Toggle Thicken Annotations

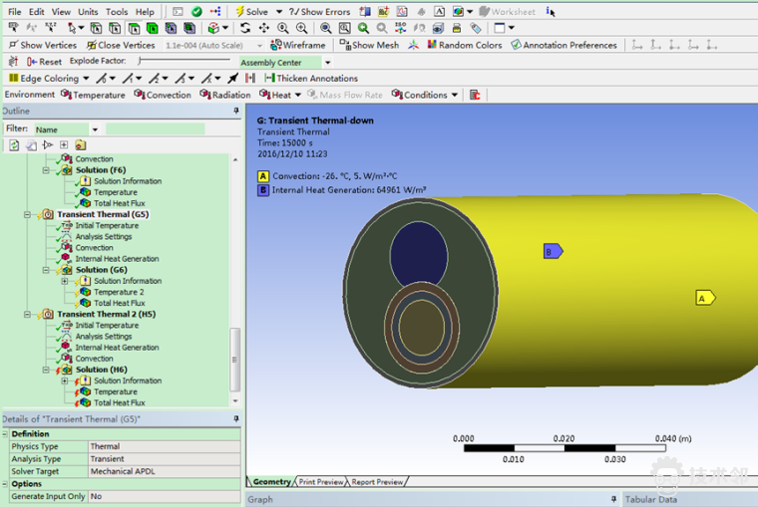(311, 79)
